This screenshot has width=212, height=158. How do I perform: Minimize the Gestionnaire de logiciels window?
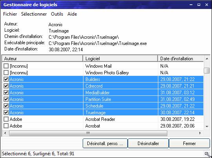click(x=191, y=5)
